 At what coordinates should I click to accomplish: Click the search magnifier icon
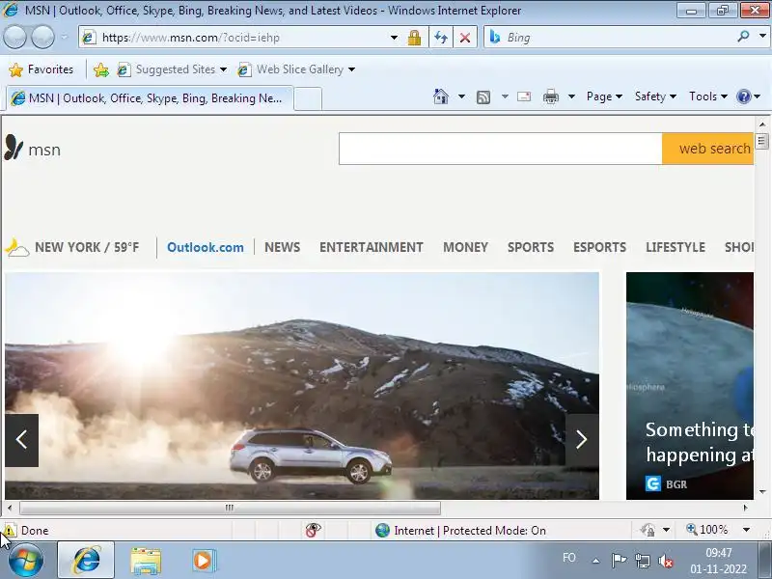pos(743,37)
